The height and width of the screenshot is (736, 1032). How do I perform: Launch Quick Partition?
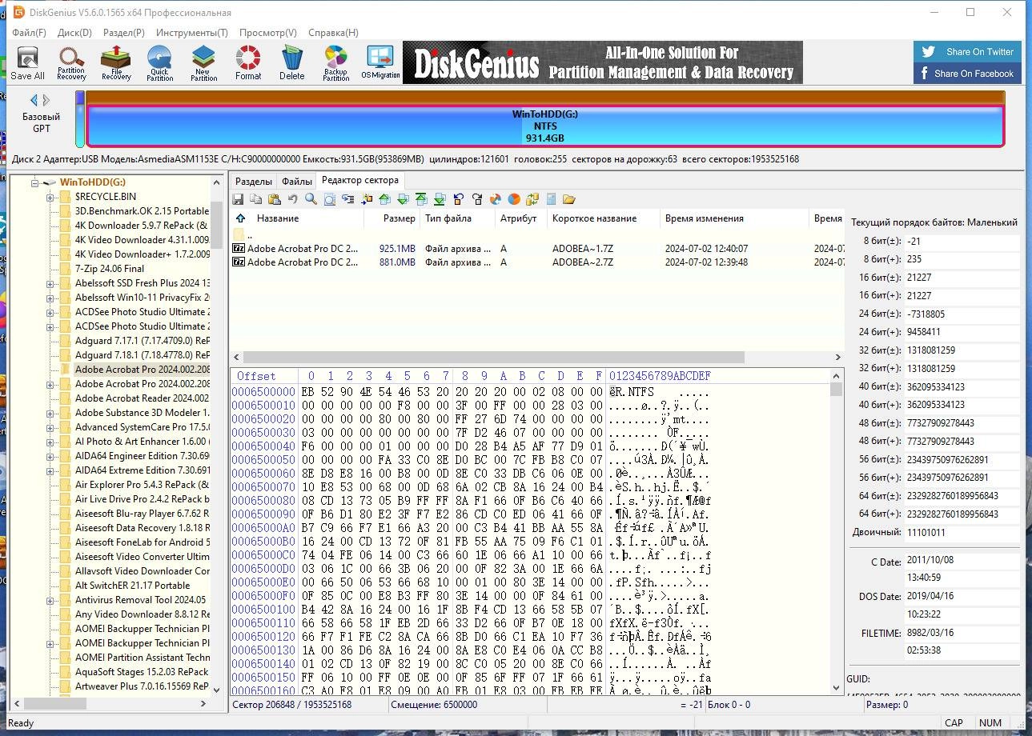click(x=159, y=62)
